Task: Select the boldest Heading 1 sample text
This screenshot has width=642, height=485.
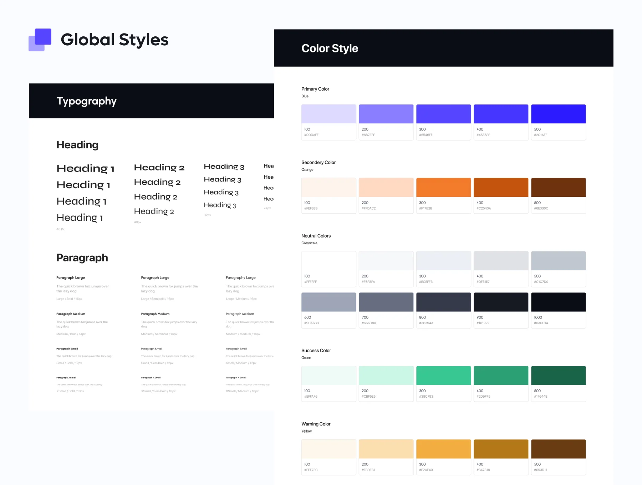Action: tap(85, 168)
